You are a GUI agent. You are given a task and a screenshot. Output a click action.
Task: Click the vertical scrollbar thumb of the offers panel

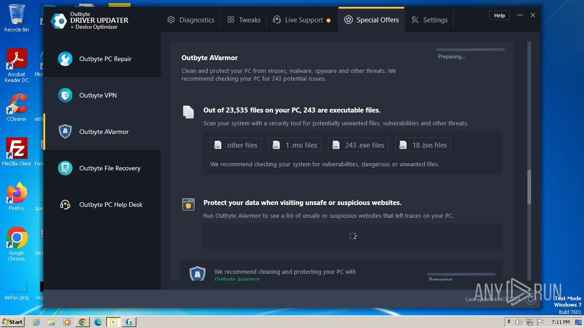(x=529, y=187)
